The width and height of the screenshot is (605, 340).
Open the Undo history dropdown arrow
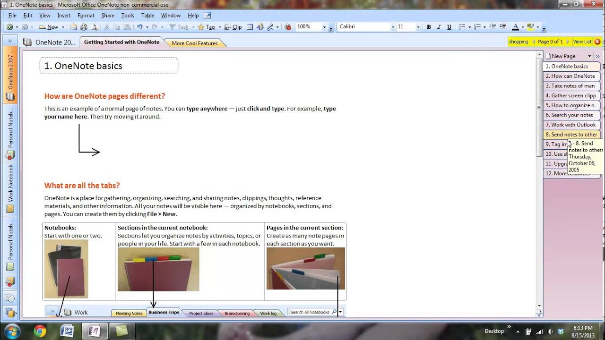point(147,27)
